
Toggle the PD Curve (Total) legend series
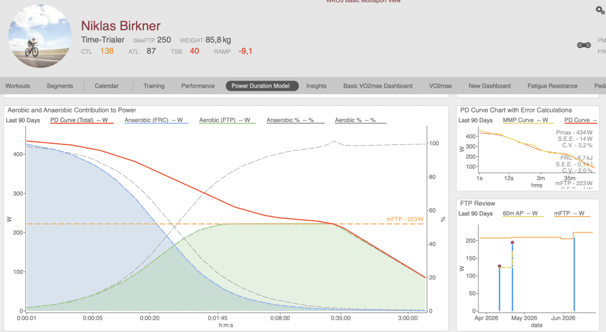pos(82,120)
